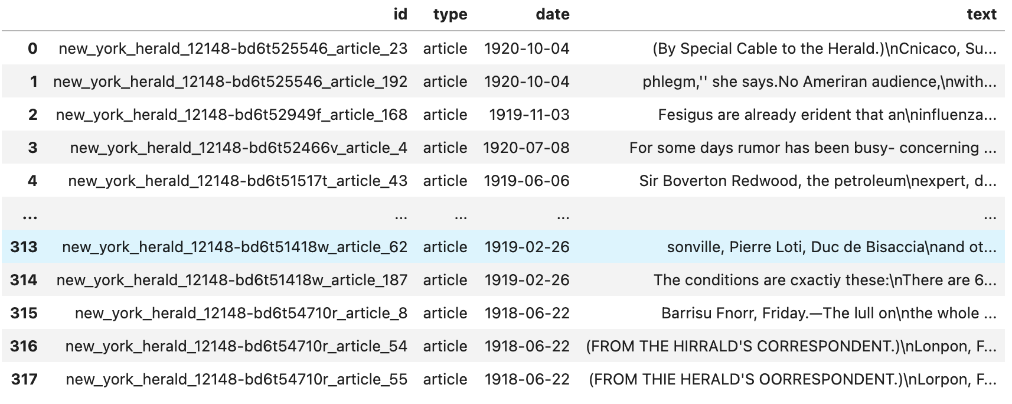Image resolution: width=1012 pixels, height=404 pixels.
Task: Click the ellipsis in the index column
Action: pos(30,217)
